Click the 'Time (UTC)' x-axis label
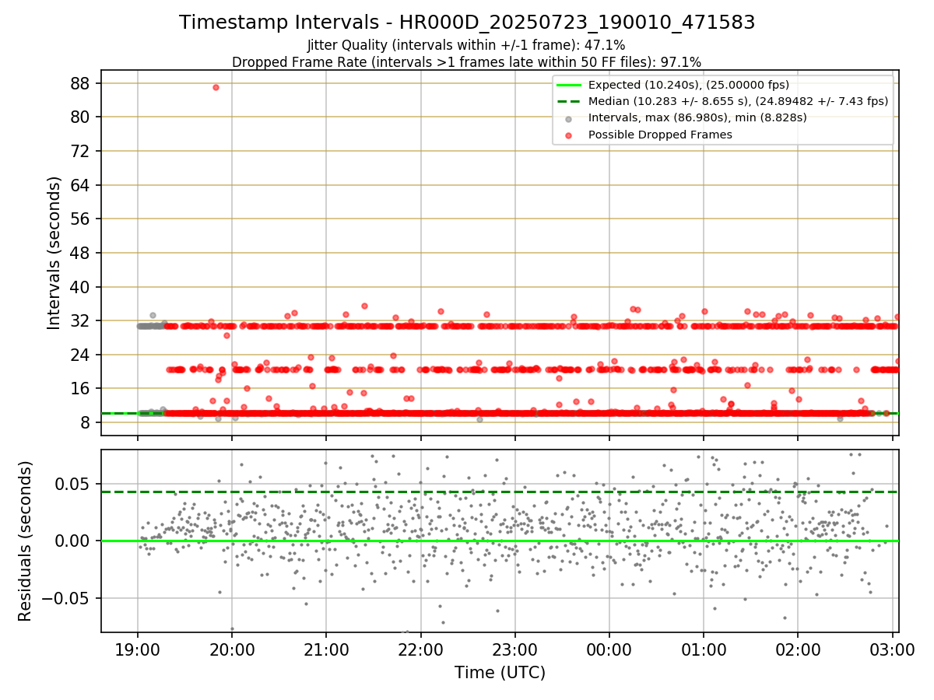 coord(500,673)
